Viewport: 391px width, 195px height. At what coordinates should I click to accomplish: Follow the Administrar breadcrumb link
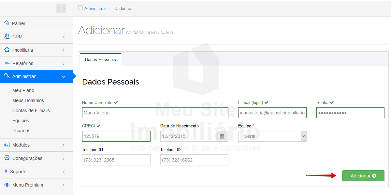95,9
